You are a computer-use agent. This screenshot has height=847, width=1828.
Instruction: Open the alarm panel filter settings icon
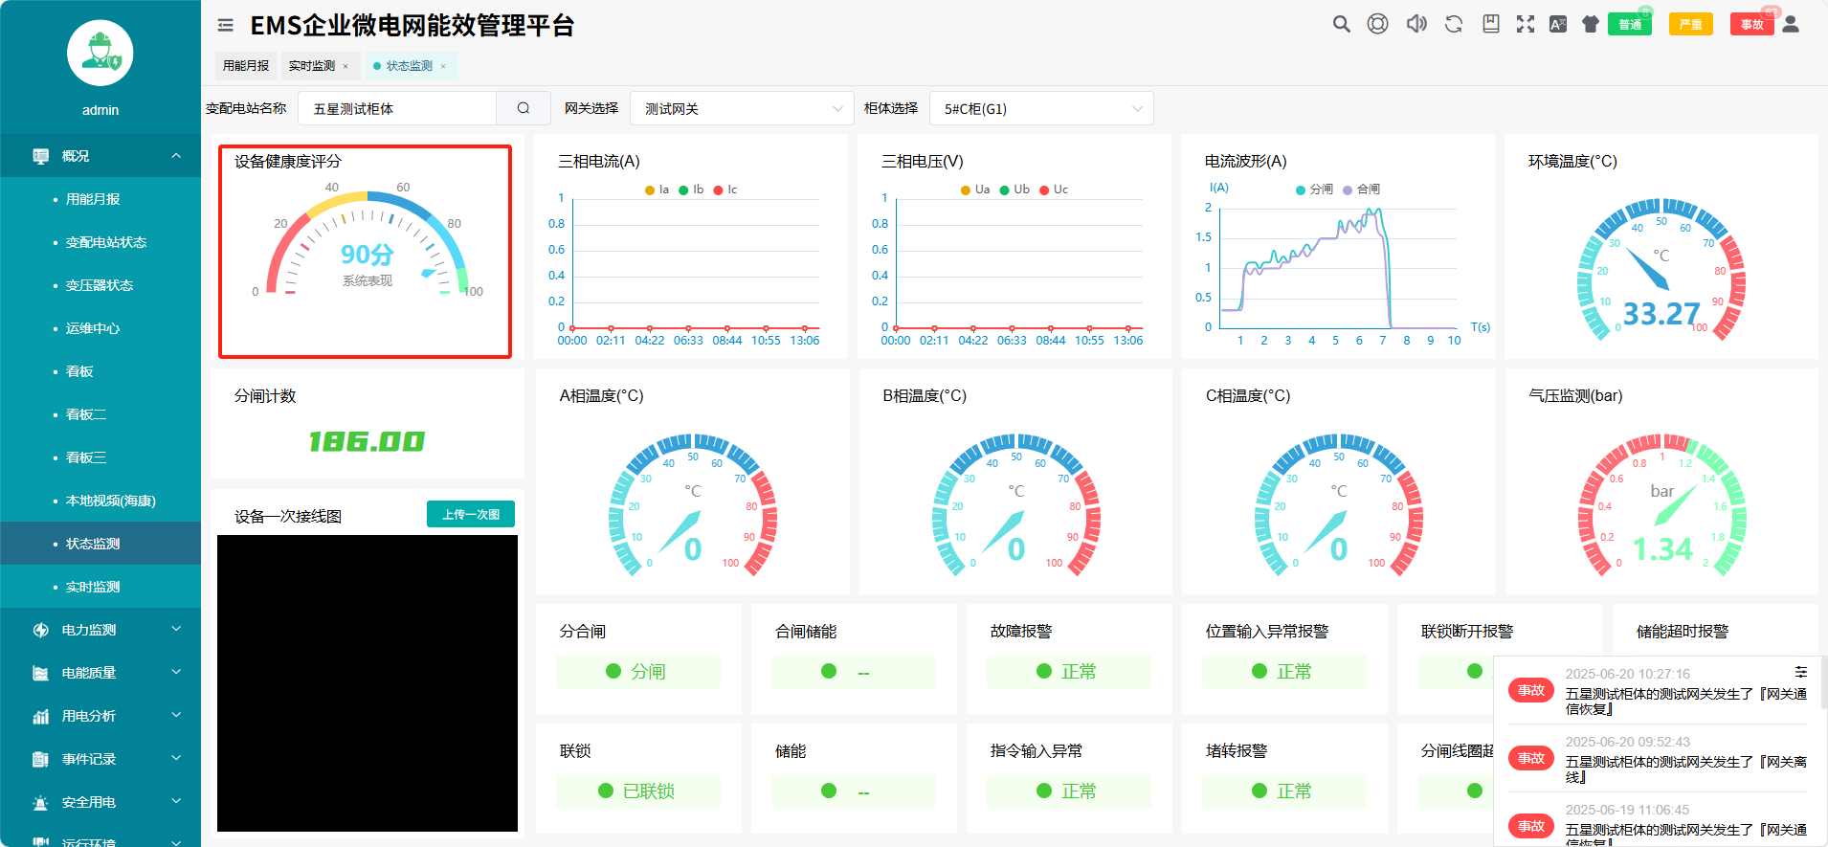pyautogui.click(x=1800, y=672)
